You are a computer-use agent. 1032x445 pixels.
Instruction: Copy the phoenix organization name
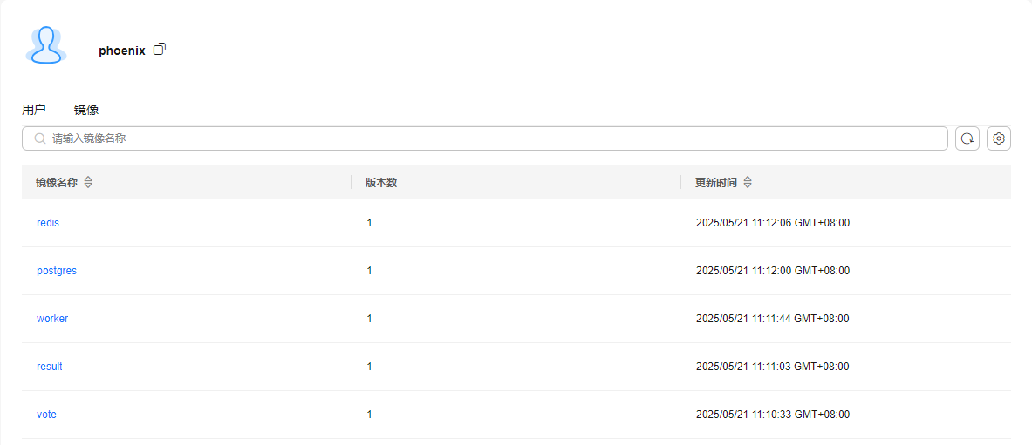(160, 50)
